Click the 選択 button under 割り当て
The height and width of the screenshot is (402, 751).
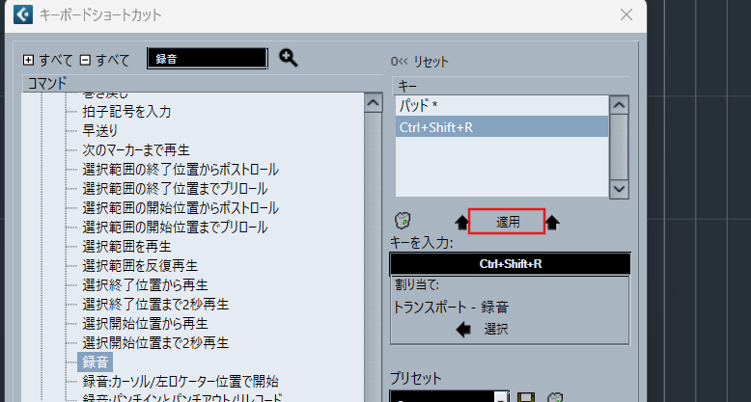[496, 330]
